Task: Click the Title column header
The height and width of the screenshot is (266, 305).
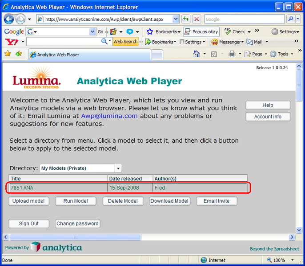Action: [x=58, y=179]
